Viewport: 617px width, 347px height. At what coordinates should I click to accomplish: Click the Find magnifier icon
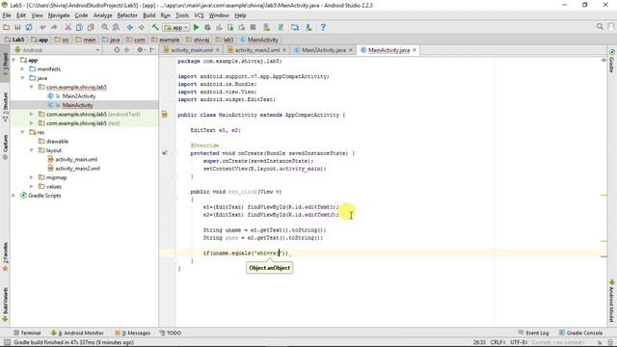pyautogui.click(x=105, y=27)
